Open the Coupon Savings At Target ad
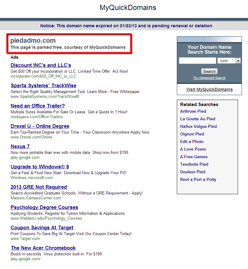Screen dimensions: 248x269 [42, 227]
